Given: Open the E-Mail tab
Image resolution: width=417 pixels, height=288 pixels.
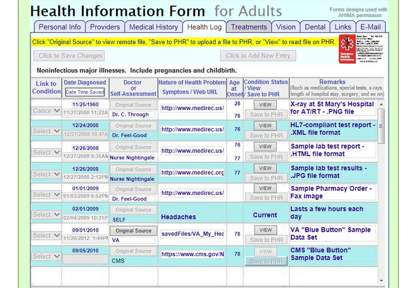Looking at the screenshot, I should coord(370,27).
